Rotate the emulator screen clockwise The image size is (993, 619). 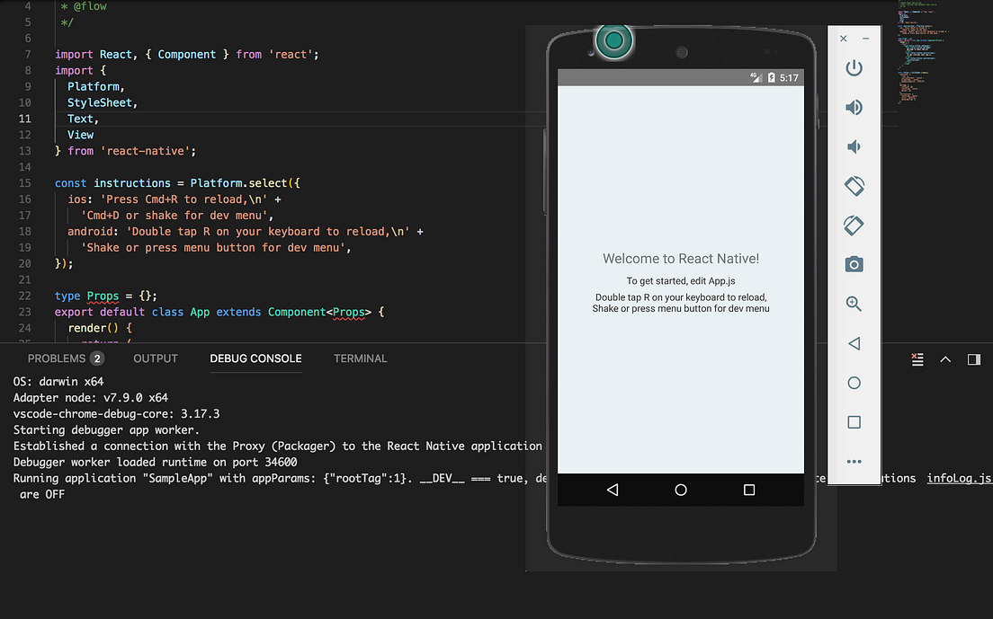click(854, 225)
